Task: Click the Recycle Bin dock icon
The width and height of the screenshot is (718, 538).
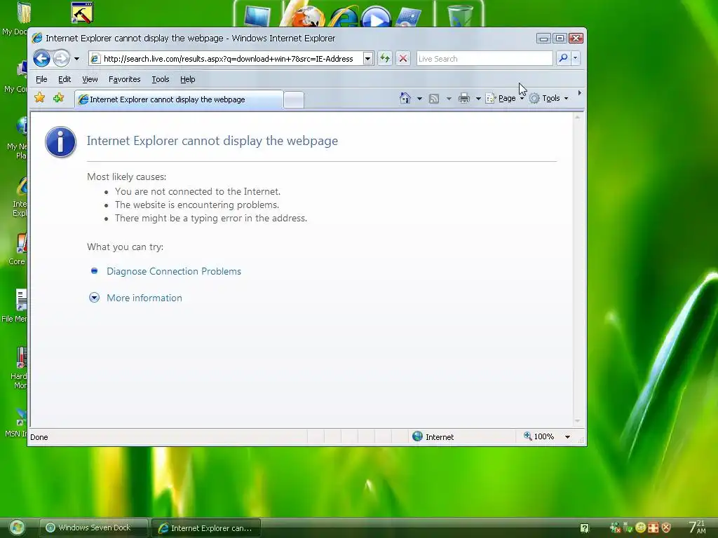Action: tap(460, 15)
